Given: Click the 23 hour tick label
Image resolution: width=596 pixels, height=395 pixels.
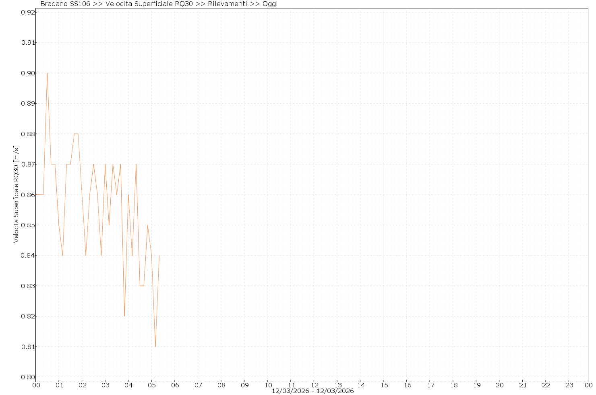Looking at the screenshot, I should pos(570,385).
